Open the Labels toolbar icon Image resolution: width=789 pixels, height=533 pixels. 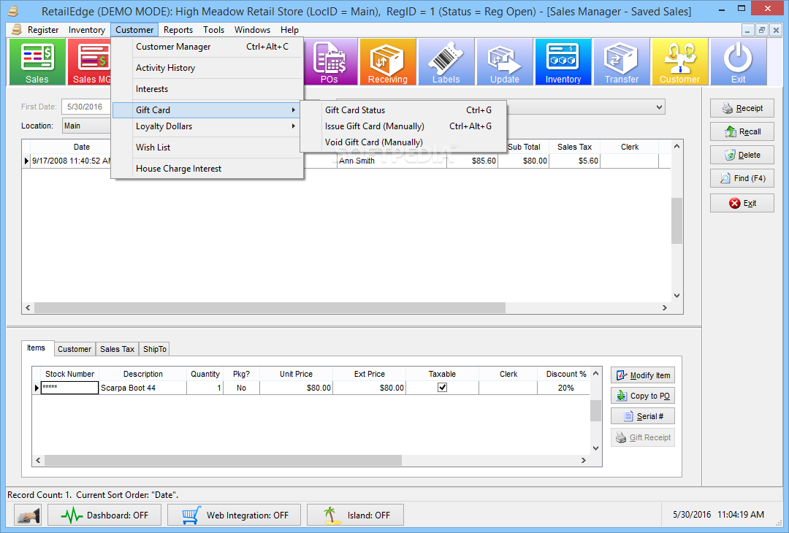point(446,62)
